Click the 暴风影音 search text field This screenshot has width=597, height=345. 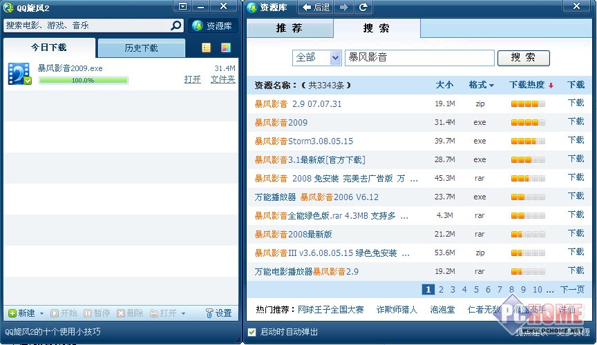click(x=419, y=58)
